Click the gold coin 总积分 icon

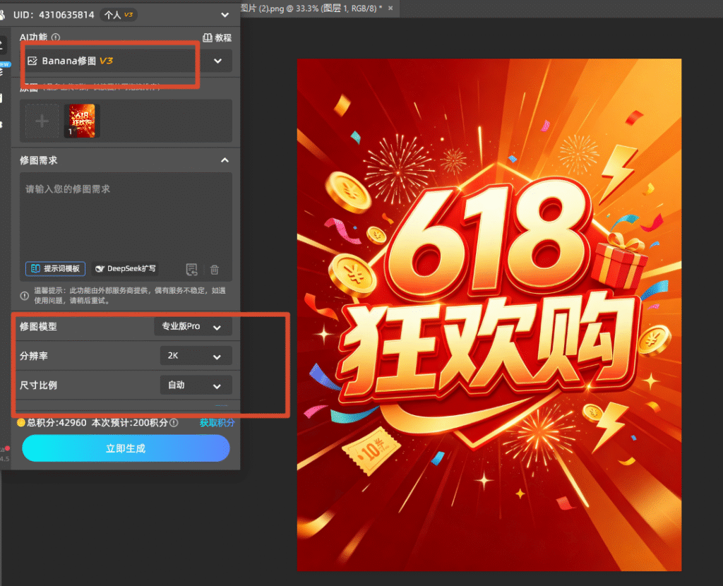click(21, 422)
